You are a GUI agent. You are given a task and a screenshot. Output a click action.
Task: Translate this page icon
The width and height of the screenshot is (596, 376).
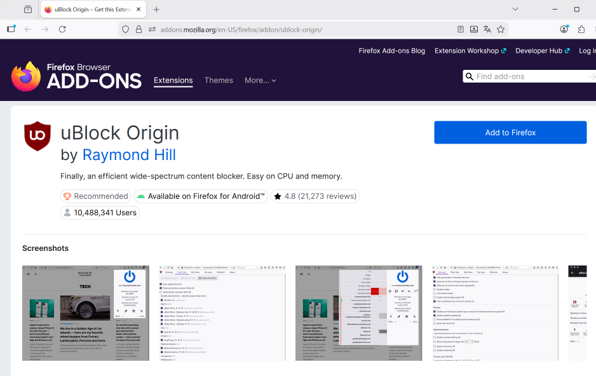coord(487,29)
